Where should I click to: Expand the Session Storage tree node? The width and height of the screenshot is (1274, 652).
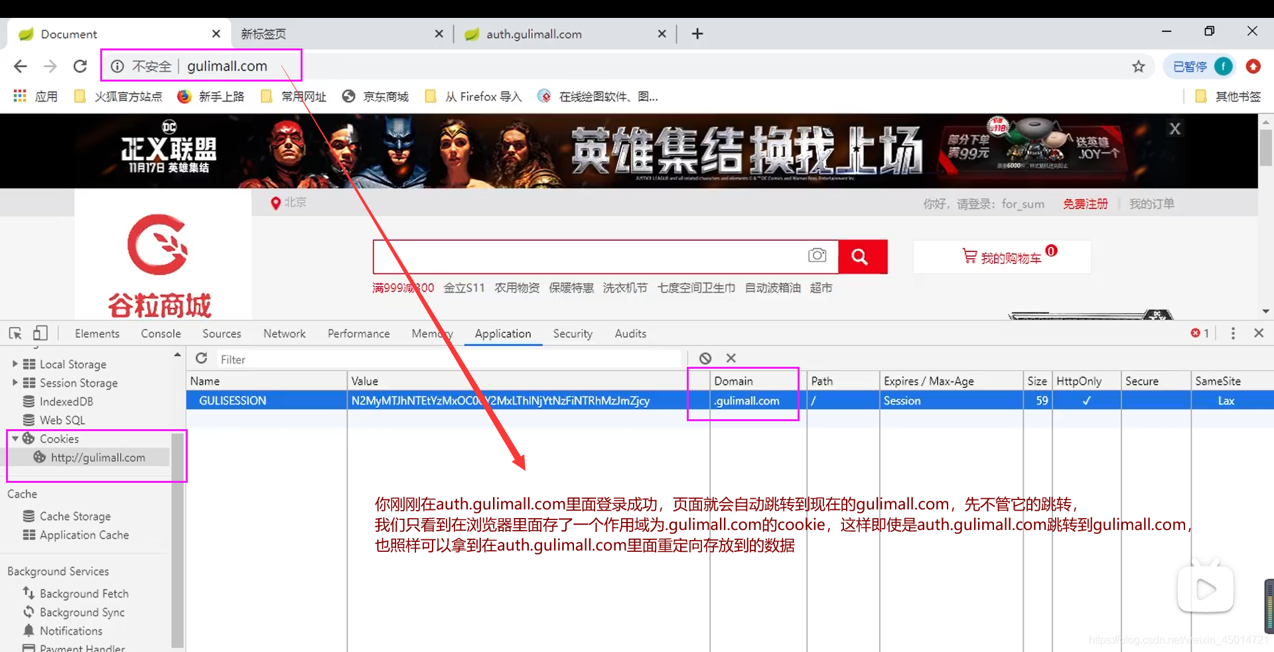pyautogui.click(x=15, y=383)
